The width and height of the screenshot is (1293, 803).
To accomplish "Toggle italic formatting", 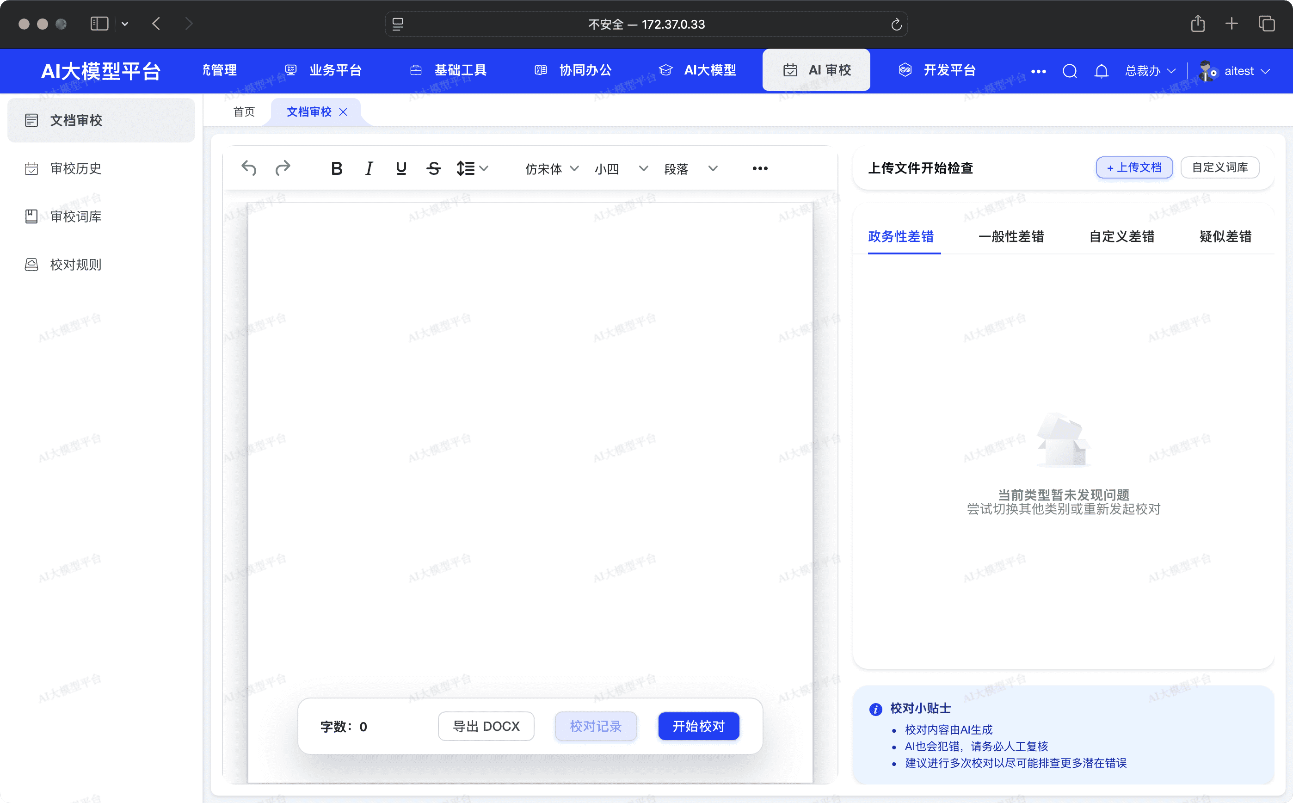I will pos(369,168).
